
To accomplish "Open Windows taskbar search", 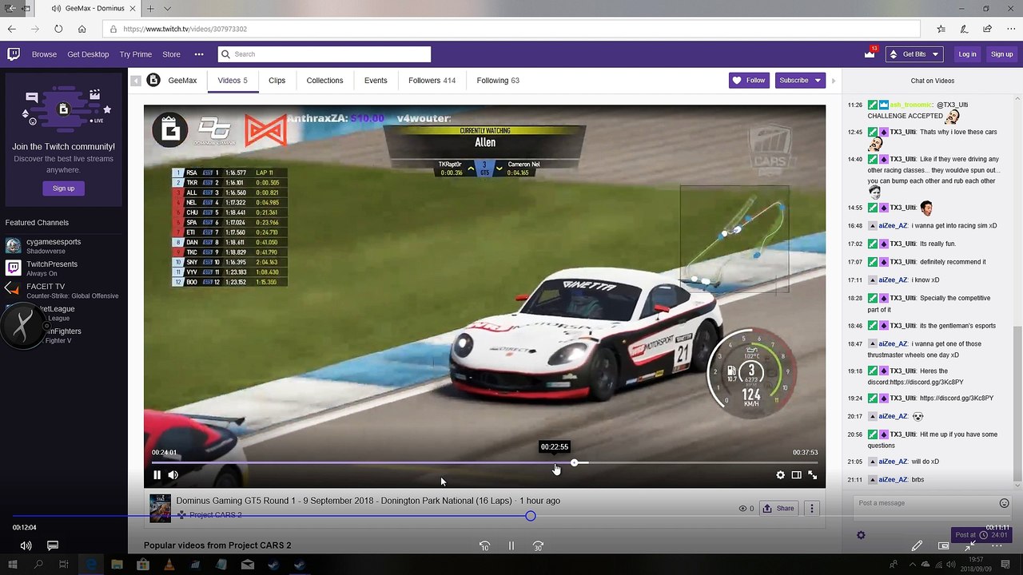I will (38, 565).
